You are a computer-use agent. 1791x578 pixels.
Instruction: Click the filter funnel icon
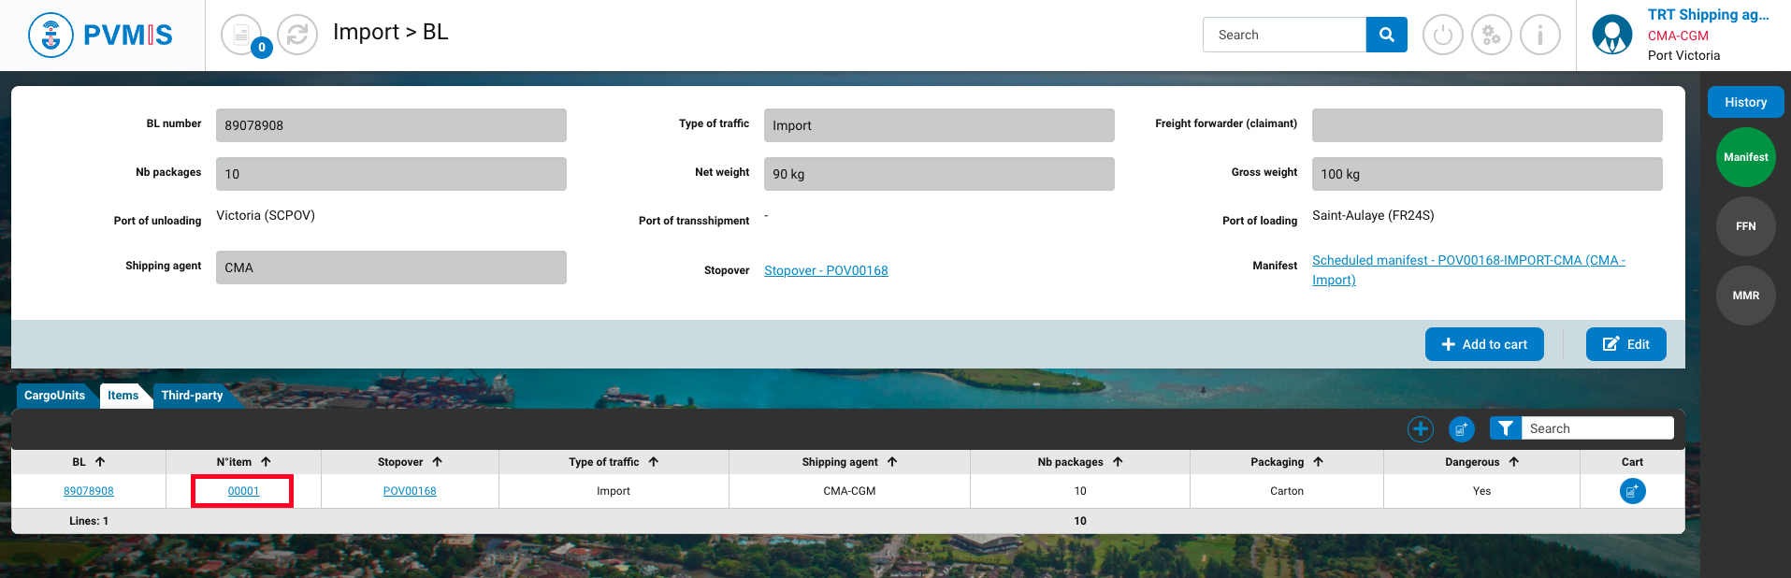[x=1505, y=428]
